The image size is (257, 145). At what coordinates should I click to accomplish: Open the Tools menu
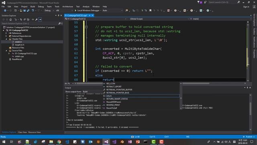[x=57, y=6]
